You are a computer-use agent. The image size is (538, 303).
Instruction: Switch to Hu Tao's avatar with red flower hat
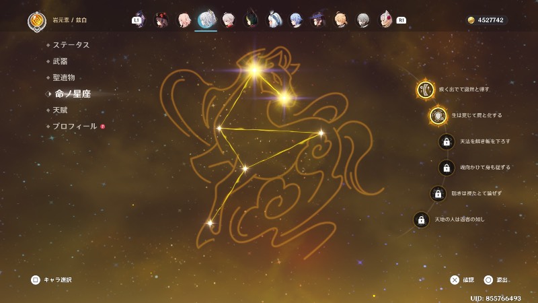tap(161, 20)
